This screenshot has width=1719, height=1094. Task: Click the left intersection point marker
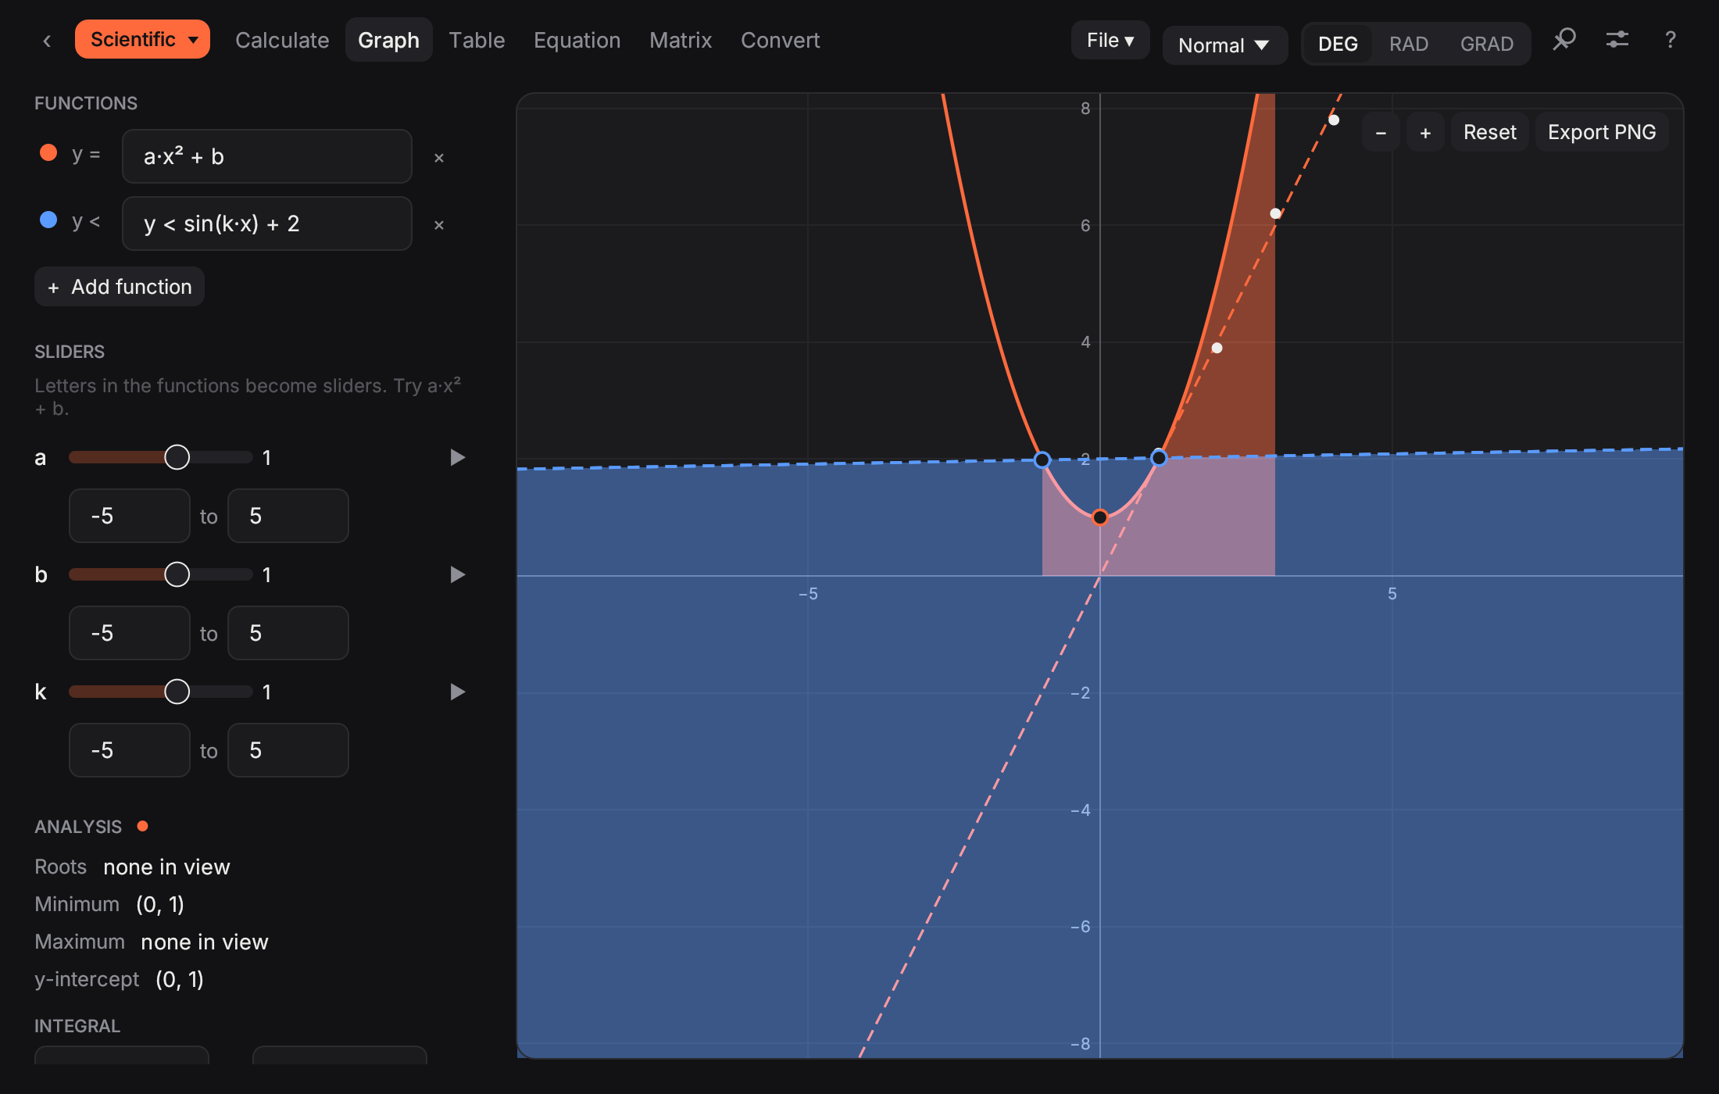pos(1042,459)
